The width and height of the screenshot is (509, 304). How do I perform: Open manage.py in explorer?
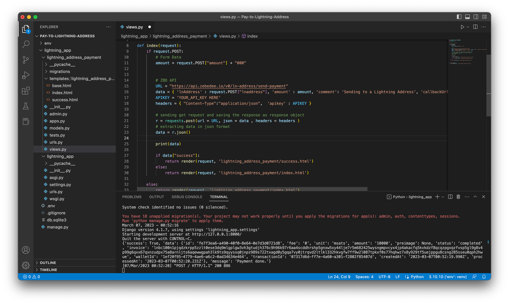[58, 227]
